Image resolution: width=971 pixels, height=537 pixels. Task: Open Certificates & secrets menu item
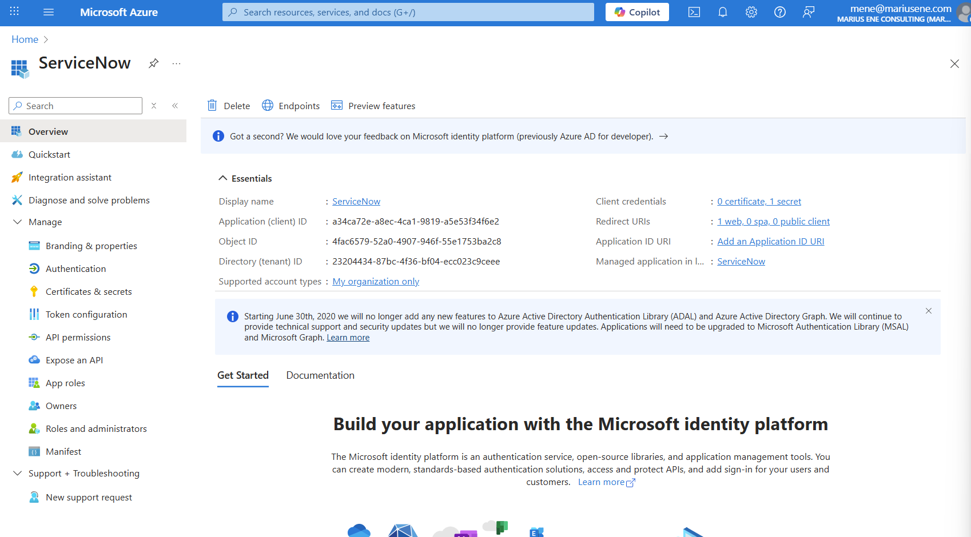[x=89, y=291]
